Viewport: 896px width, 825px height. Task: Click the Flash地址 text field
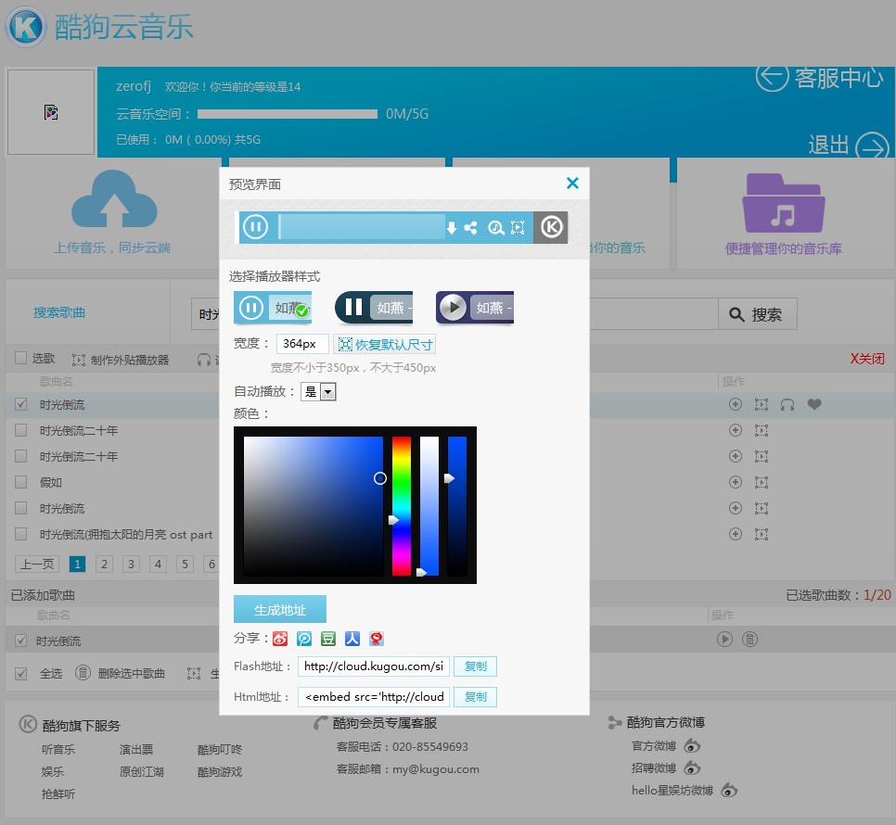point(374,666)
